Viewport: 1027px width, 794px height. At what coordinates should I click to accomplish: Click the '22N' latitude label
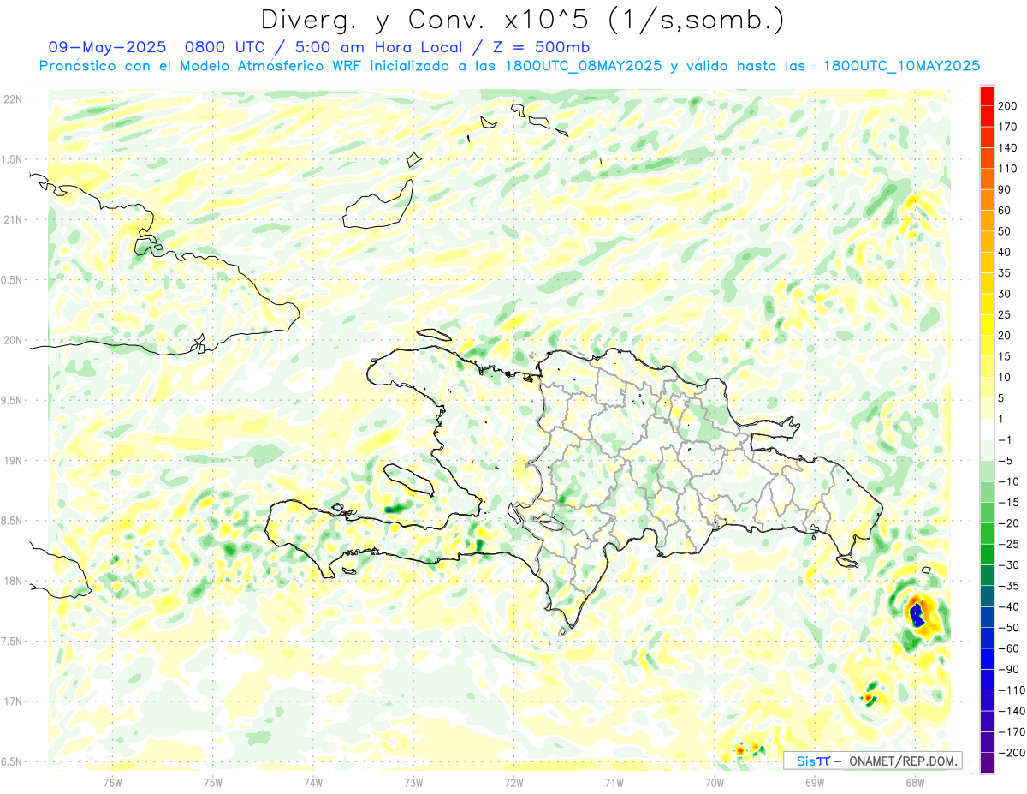coord(14,99)
